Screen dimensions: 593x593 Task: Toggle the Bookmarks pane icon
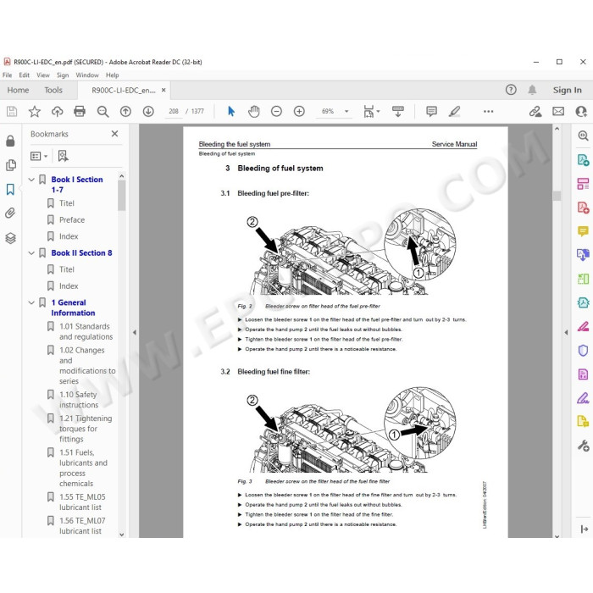(10, 189)
